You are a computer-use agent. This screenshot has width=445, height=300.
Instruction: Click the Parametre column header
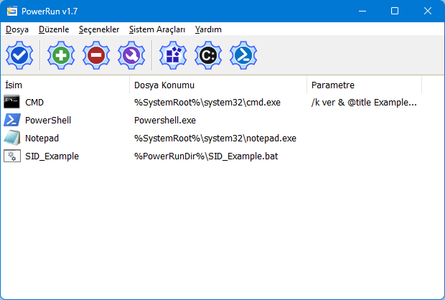364,85
